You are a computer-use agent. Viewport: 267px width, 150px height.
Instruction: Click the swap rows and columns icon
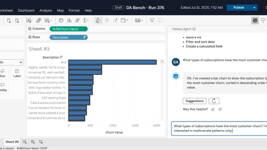point(61,20)
